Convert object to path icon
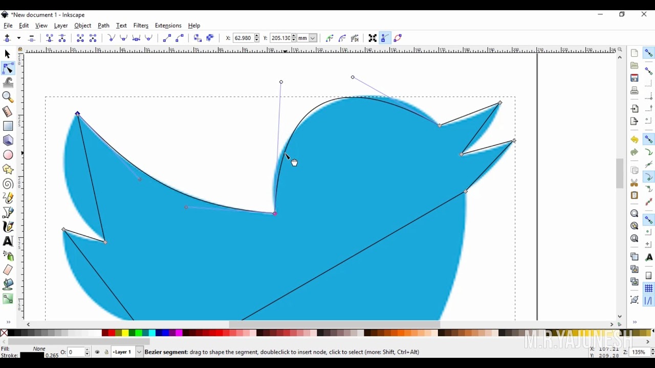The height and width of the screenshot is (368, 655). (198, 38)
